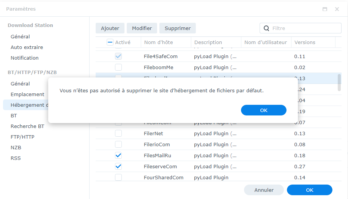Disable the FilesMailRu checkbox
Viewport: 348px width, 199px height.
[x=118, y=155]
